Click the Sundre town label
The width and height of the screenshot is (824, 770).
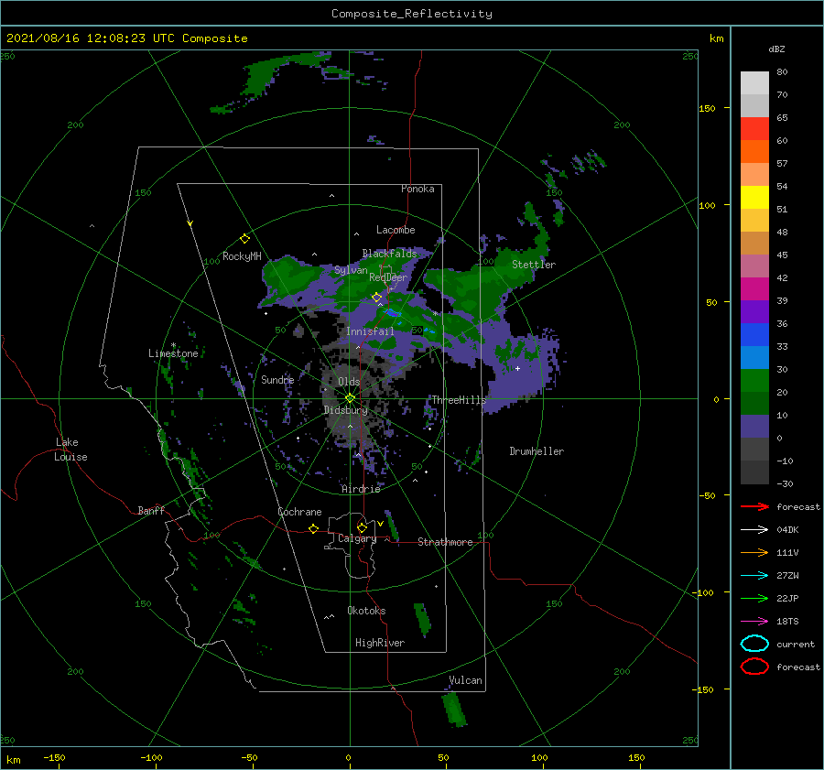(x=277, y=379)
